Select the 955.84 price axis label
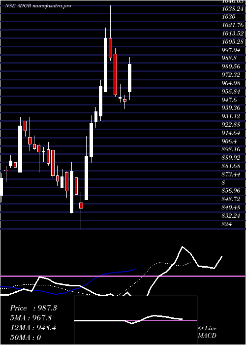This screenshot has height=345, width=246. pos(231,92)
